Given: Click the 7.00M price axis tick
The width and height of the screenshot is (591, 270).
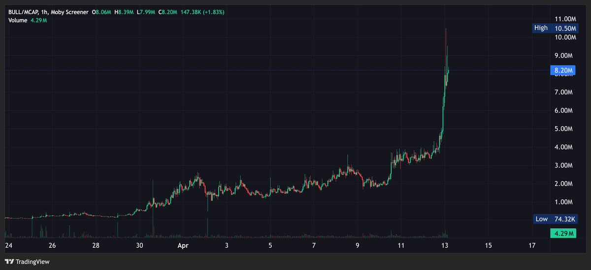Looking at the screenshot, I should pos(564,92).
